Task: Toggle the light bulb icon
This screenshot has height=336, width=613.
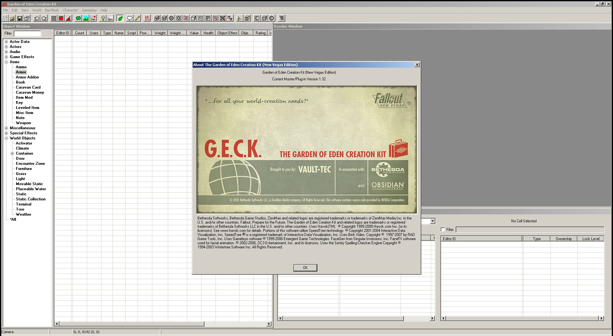Action: tap(103, 18)
